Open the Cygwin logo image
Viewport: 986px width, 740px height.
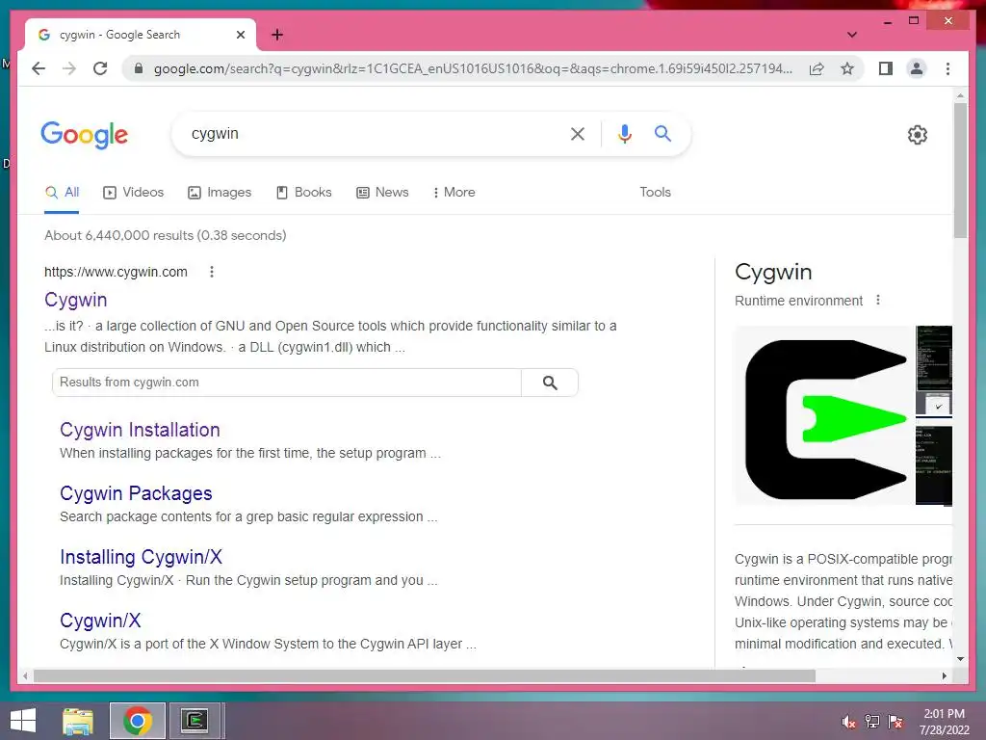pos(824,416)
